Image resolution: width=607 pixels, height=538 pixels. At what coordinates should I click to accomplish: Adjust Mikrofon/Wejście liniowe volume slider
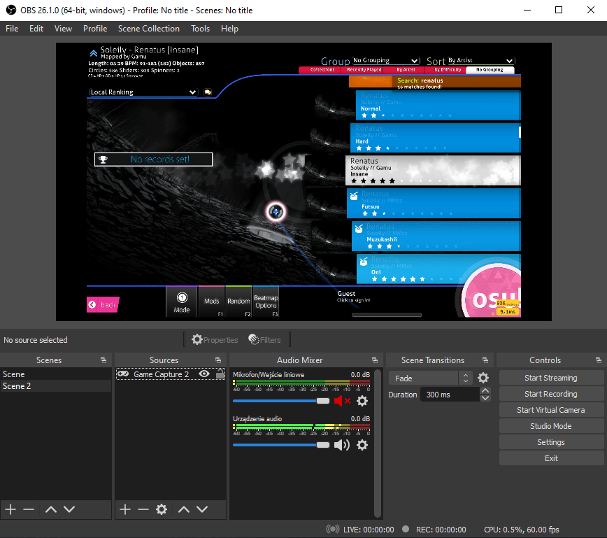point(281,401)
